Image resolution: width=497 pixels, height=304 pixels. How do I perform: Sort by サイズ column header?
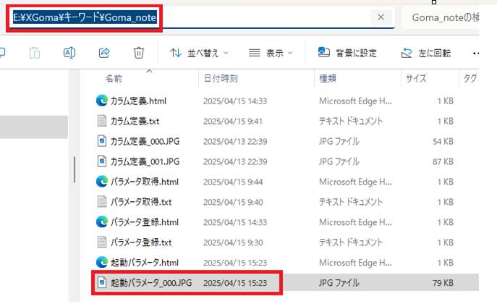[416, 78]
